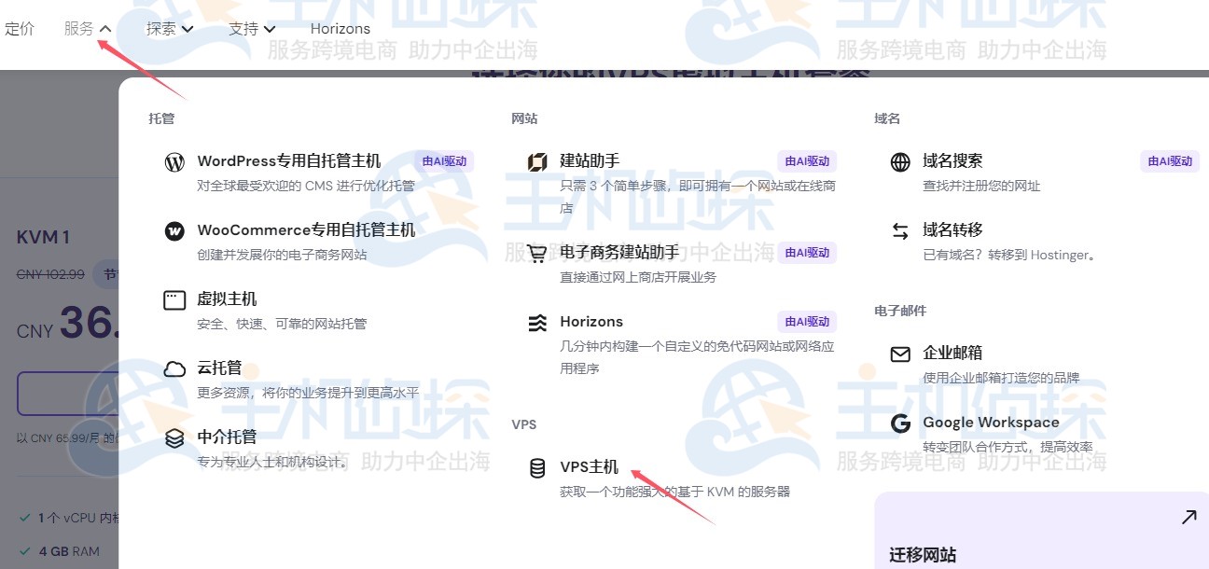The width and height of the screenshot is (1209, 569).
Task: Click description 直接通过网上商店开展业务
Action: tap(638, 277)
